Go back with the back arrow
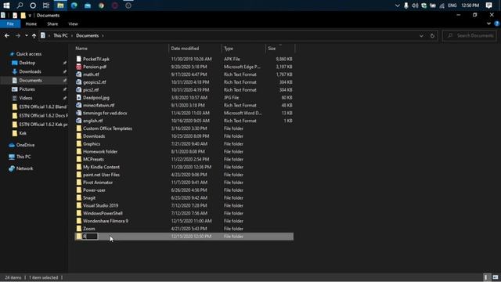 [7, 35]
